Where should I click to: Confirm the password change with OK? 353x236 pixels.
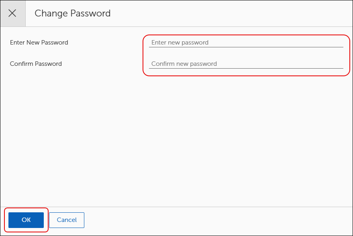point(26,220)
